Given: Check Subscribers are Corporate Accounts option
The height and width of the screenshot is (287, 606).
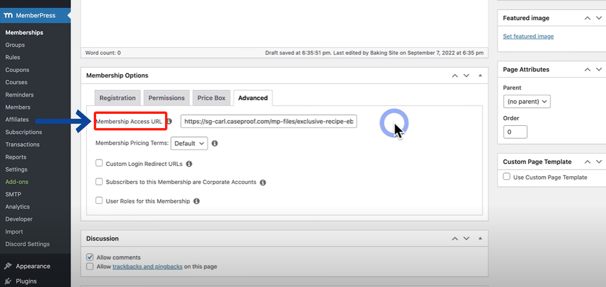Looking at the screenshot, I should [100, 182].
